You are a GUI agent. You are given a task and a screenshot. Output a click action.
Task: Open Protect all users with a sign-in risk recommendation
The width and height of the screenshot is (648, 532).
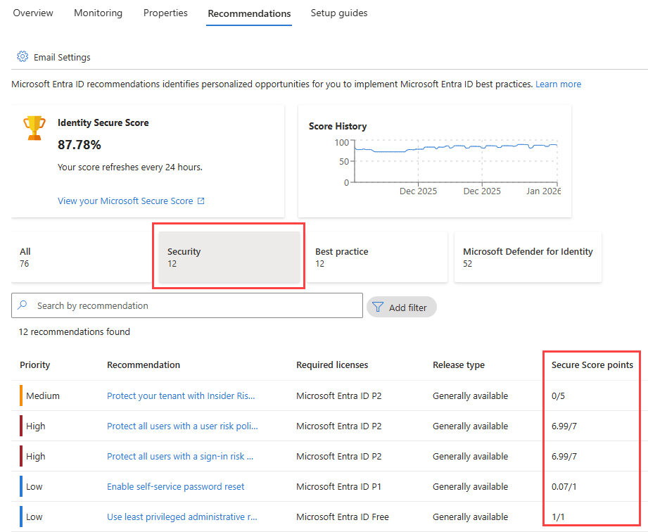(x=180, y=457)
